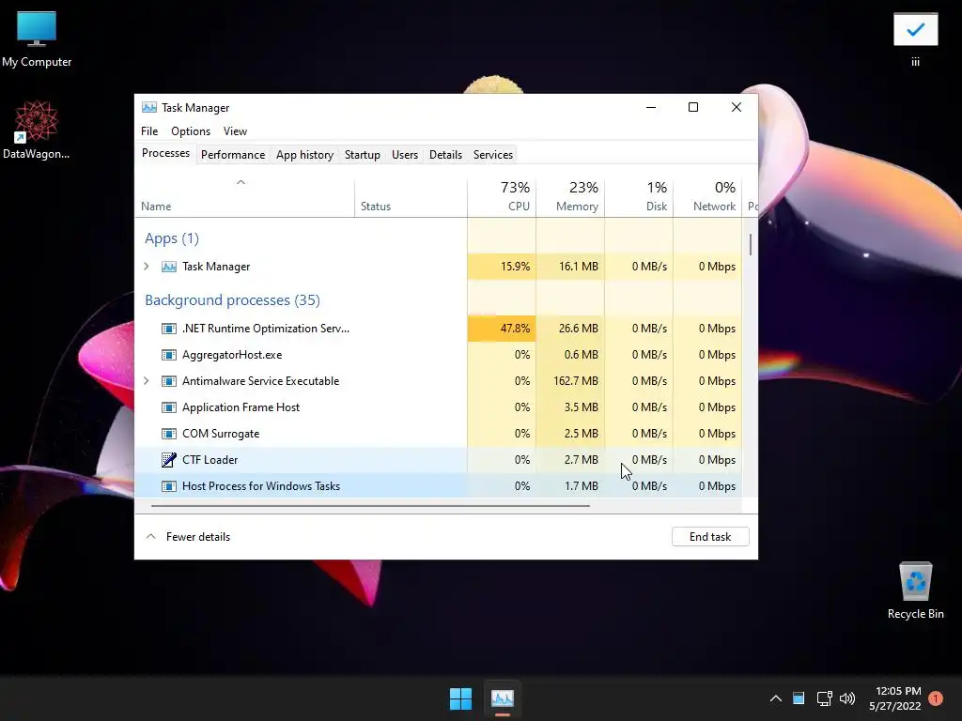This screenshot has width=962, height=721.
Task: Click the 26.6 MB memory cell
Action: click(570, 329)
